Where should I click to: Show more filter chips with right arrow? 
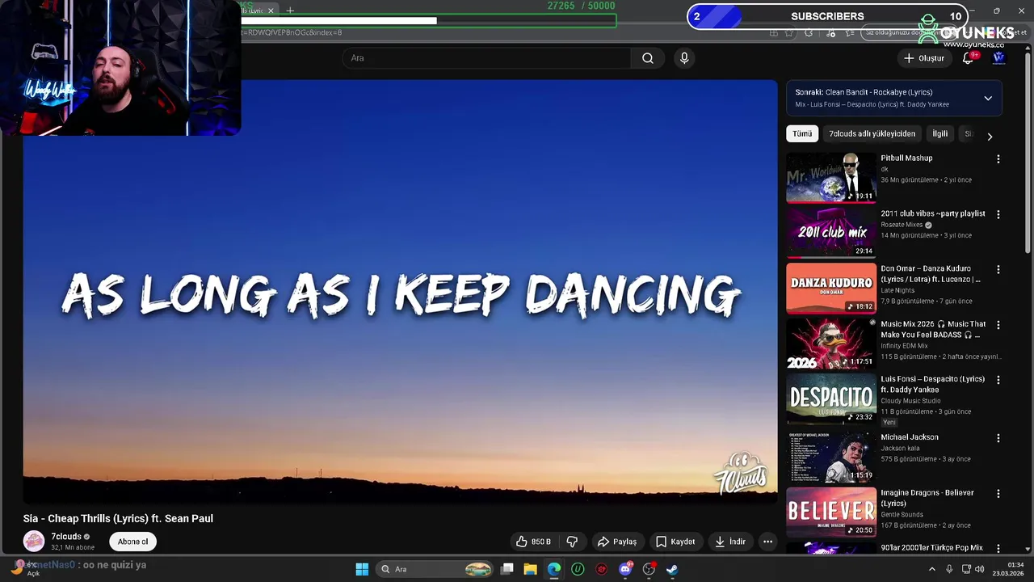click(x=990, y=137)
